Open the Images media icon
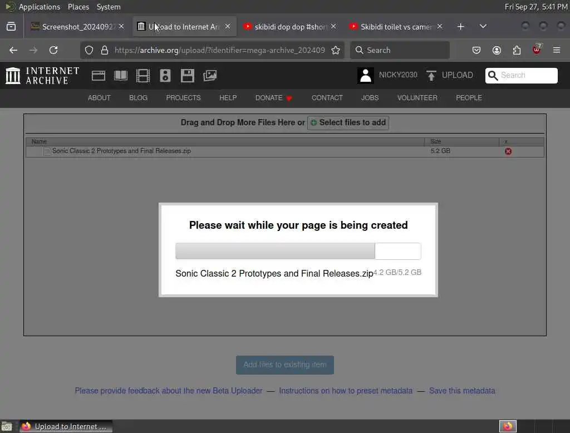Viewport: 570px width, 433px height. [210, 76]
